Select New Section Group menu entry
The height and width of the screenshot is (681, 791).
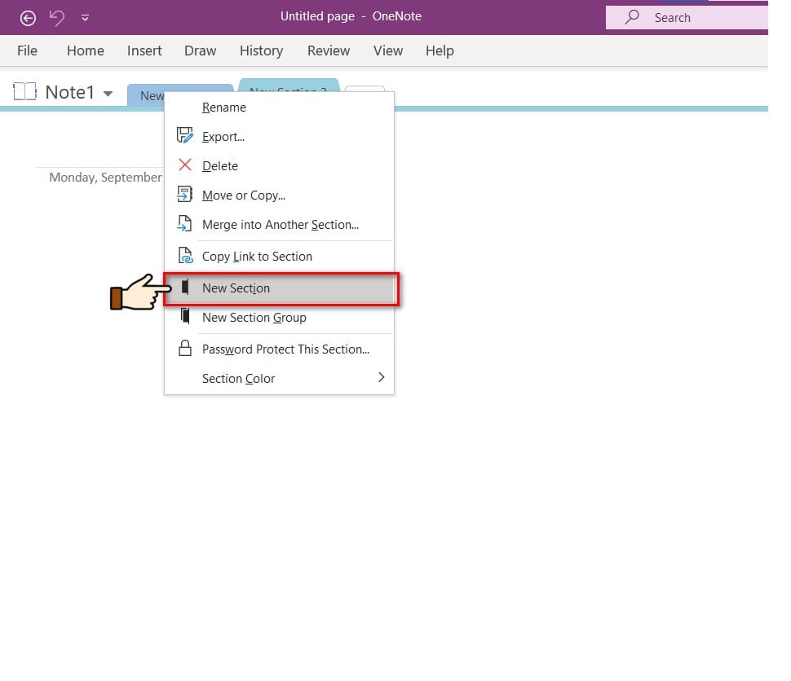pyautogui.click(x=279, y=318)
